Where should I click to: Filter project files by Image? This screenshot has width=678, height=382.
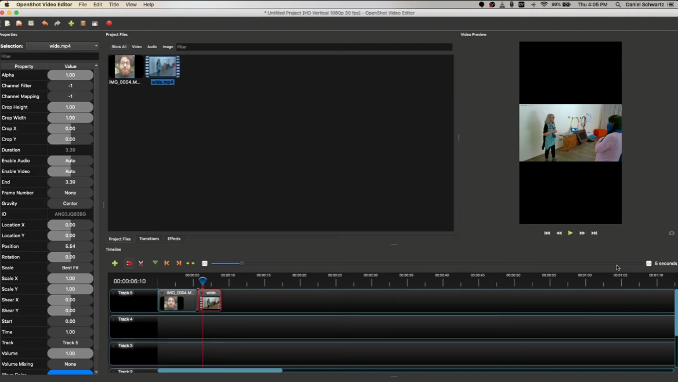pyautogui.click(x=168, y=46)
